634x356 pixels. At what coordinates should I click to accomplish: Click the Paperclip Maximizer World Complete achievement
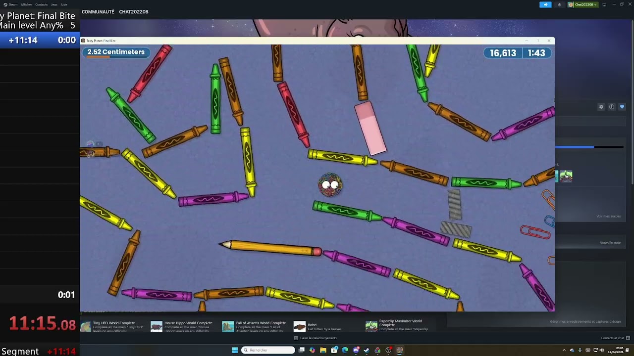pyautogui.click(x=398, y=326)
